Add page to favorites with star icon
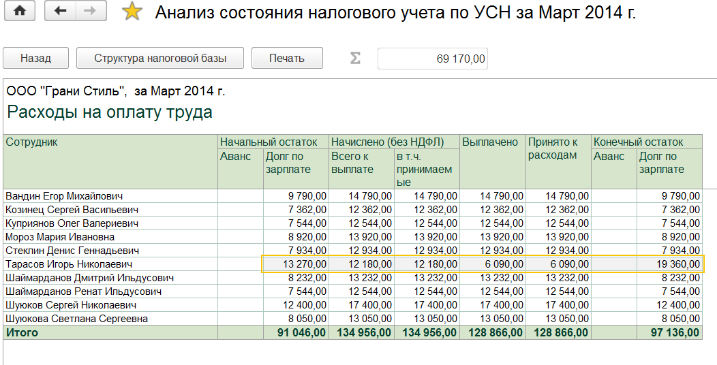Screen dimensions: 717x365 (x=131, y=12)
